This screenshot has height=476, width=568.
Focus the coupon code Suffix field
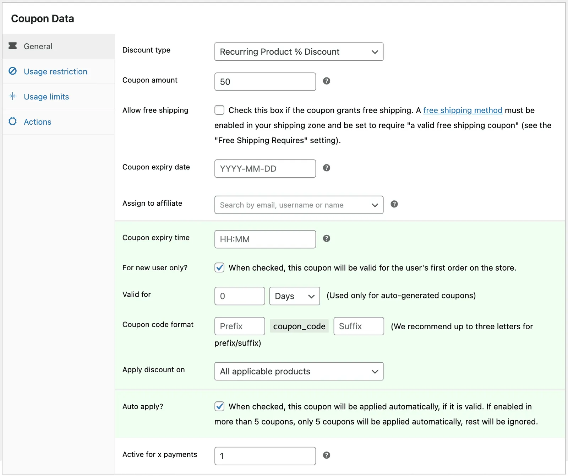click(x=359, y=326)
